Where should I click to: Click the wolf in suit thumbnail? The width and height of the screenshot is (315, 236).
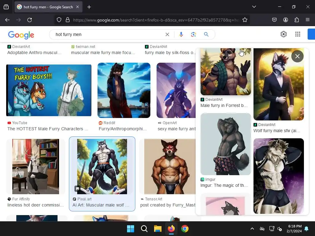[279, 84]
